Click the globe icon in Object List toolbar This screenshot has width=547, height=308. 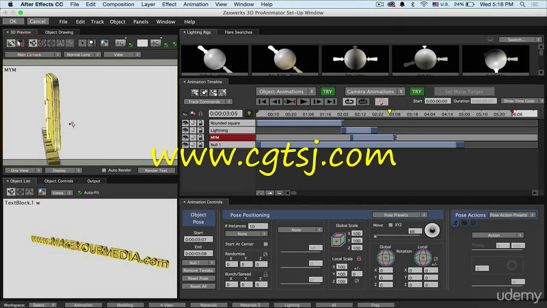click(42, 192)
